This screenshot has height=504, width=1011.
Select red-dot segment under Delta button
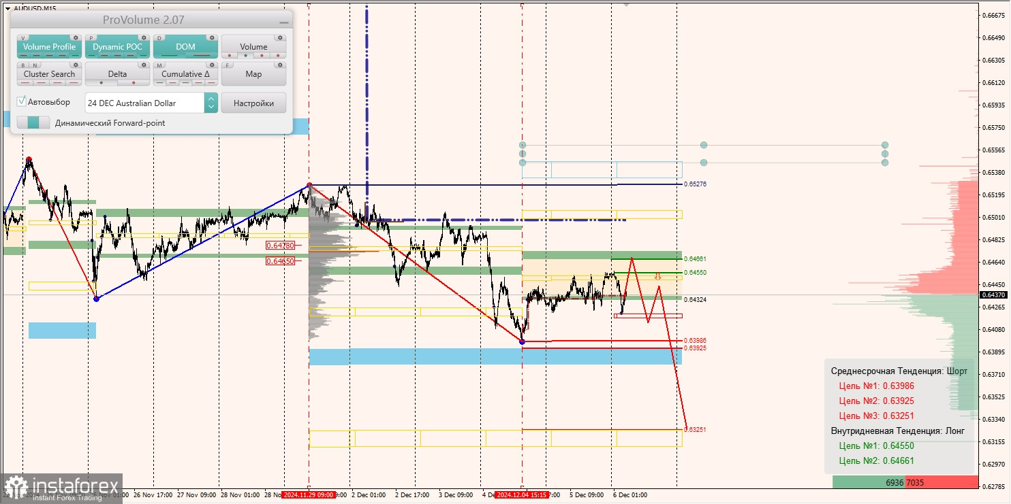(x=134, y=83)
